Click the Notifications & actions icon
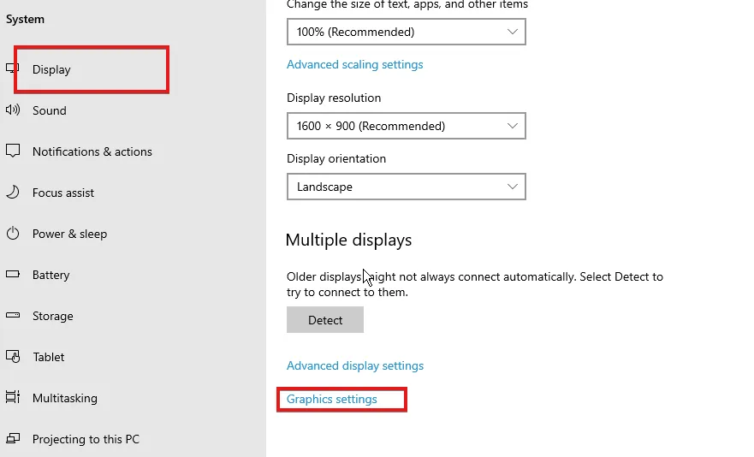Screen dimensions: 754x457 pos(13,151)
